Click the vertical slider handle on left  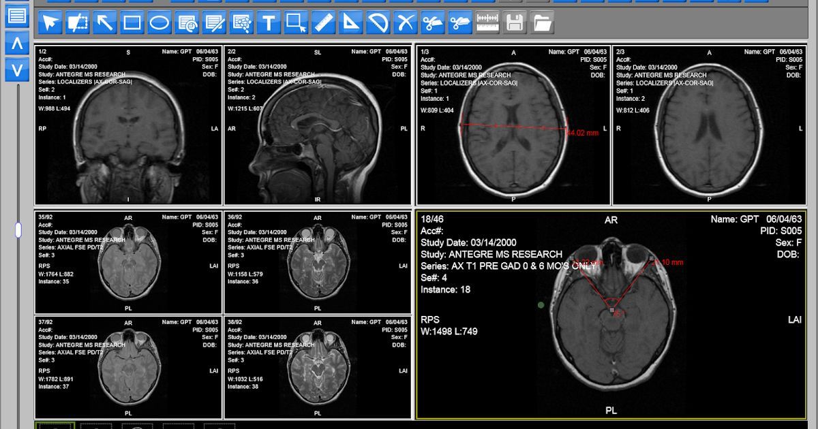[18, 230]
